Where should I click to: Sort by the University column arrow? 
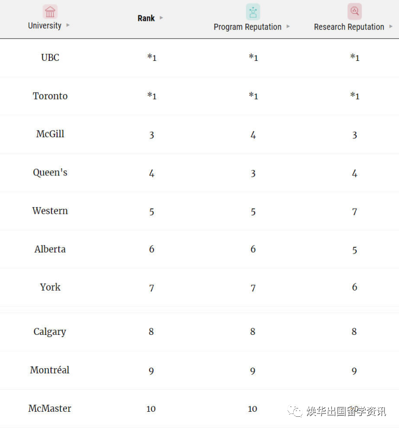pos(68,25)
